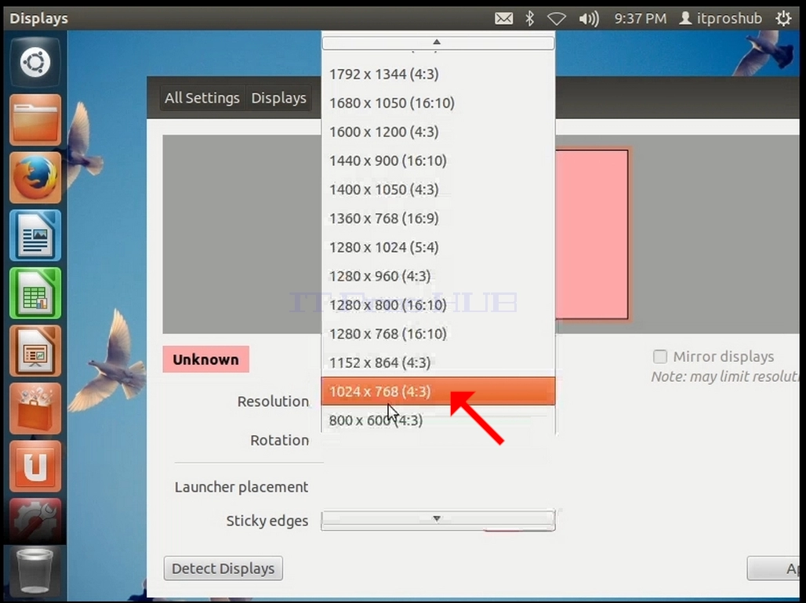Screen dimensions: 806x603
Task: Open the Bluetooth indicator menu
Action: tap(529, 19)
